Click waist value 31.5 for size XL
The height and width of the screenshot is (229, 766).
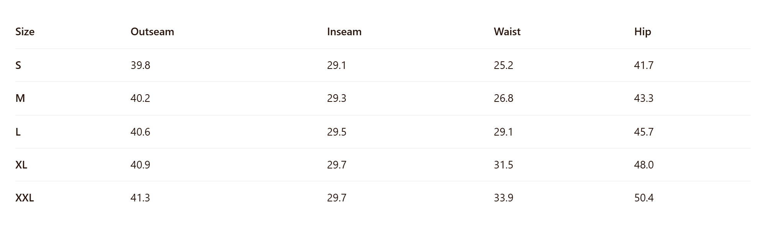tap(503, 165)
